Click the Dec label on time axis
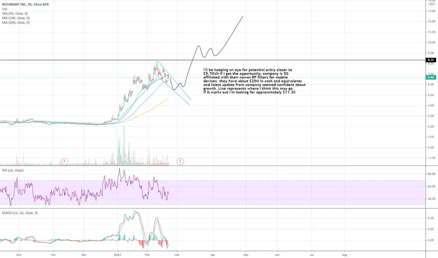438x258 pixels. tap(84, 255)
